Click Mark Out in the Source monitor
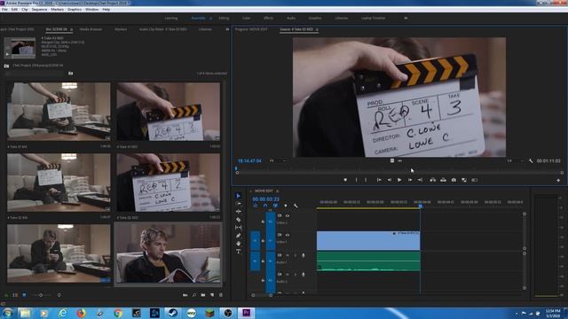 click(366, 180)
